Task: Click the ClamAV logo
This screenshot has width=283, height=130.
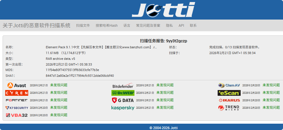Action: click(229, 85)
